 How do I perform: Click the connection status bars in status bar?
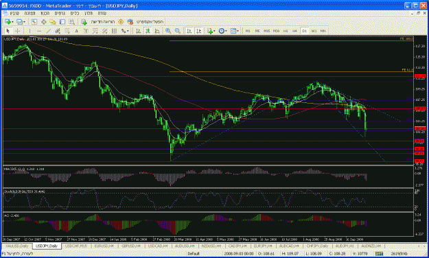[x=379, y=254]
